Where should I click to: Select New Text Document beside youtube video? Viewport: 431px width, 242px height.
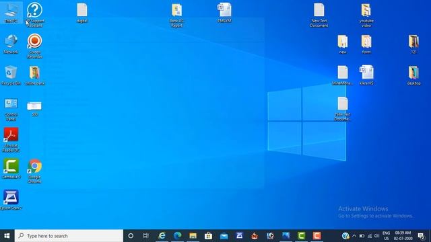[x=319, y=15]
